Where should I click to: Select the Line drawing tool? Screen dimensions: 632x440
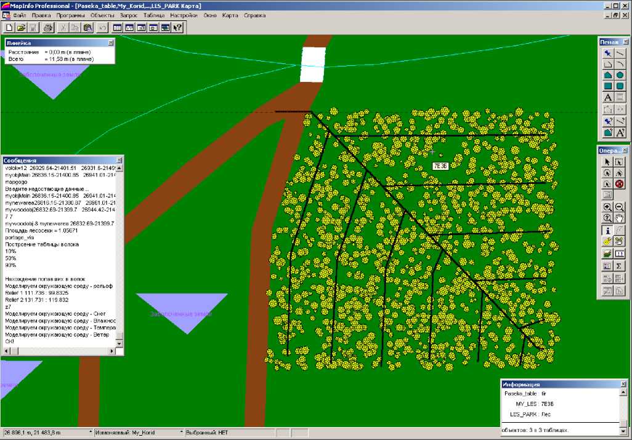click(620, 53)
